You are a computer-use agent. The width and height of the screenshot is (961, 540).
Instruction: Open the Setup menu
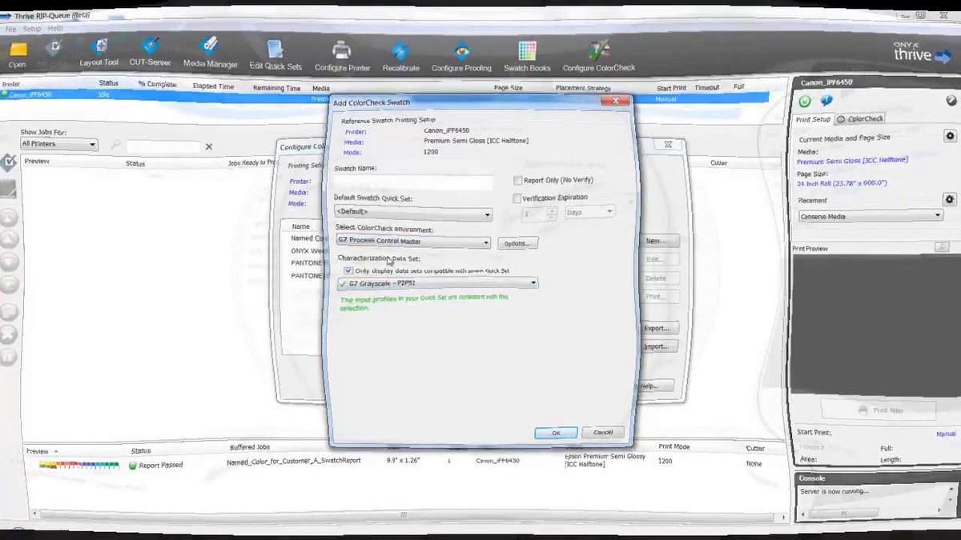pyautogui.click(x=31, y=28)
